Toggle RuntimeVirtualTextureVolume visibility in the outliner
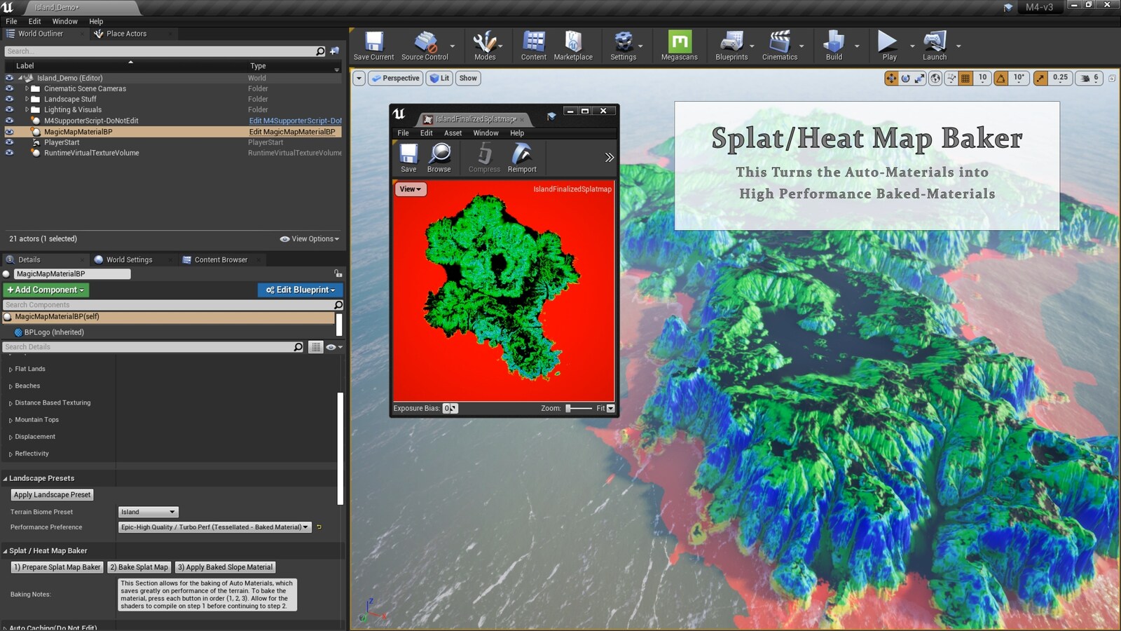 9,153
